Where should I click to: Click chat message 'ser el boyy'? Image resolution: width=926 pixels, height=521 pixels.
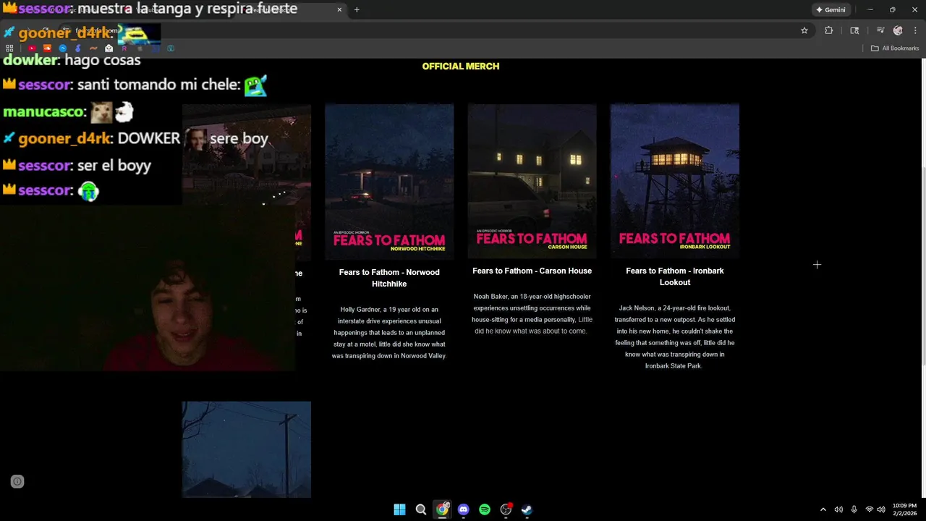[x=114, y=166]
